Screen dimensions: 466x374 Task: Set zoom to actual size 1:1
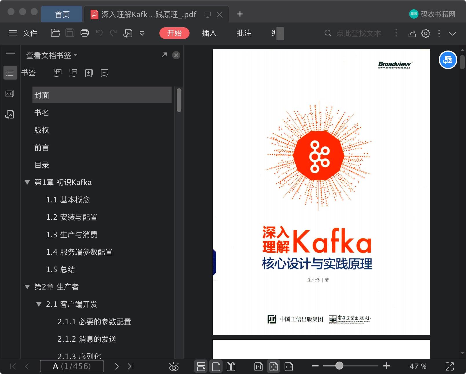pyautogui.click(x=258, y=367)
